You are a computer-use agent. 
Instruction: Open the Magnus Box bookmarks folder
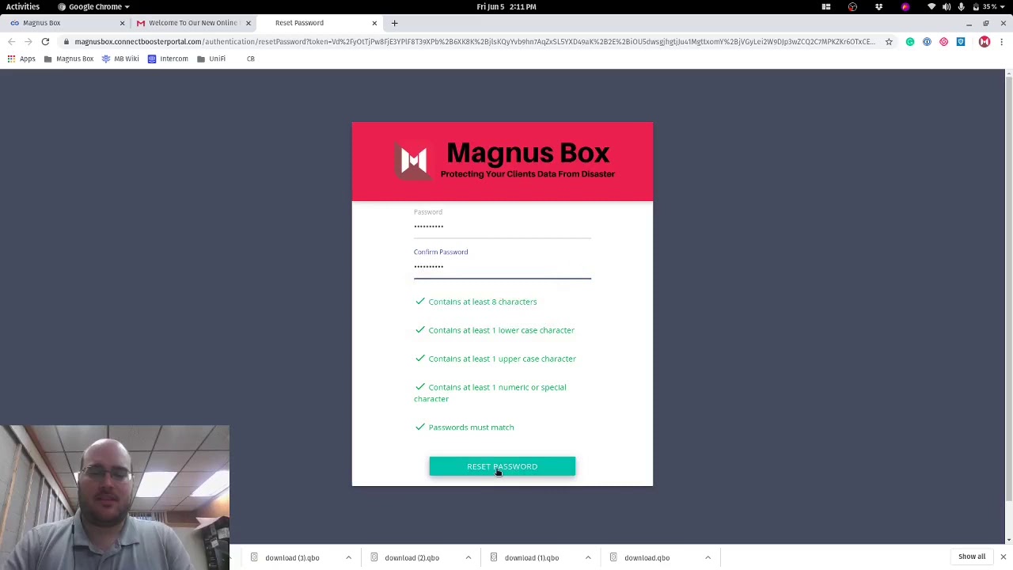point(69,59)
